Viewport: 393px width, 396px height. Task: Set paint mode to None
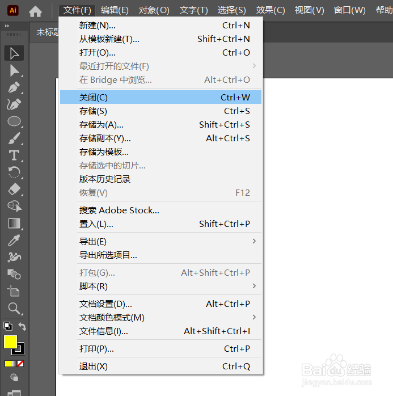tap(20, 364)
